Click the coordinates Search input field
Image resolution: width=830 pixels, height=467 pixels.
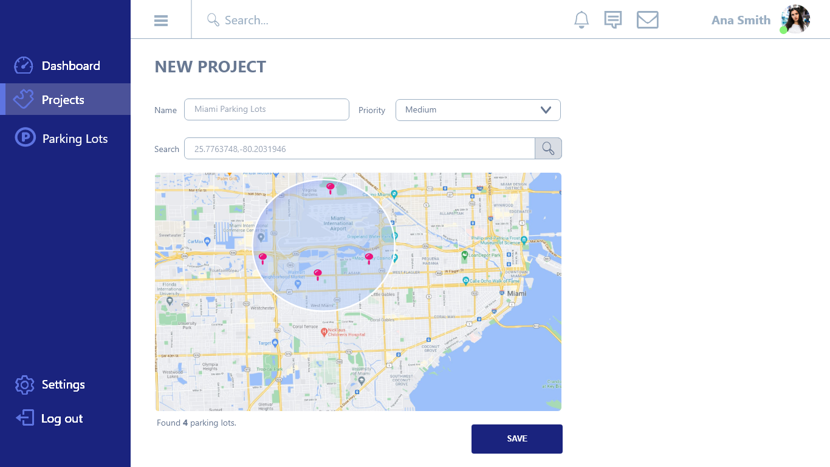click(x=360, y=148)
